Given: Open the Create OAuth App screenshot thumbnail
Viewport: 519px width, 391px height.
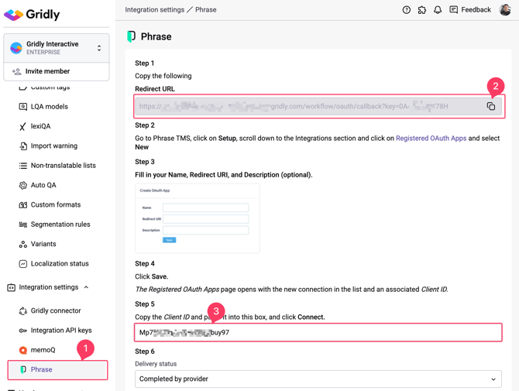Looking at the screenshot, I should (x=198, y=218).
